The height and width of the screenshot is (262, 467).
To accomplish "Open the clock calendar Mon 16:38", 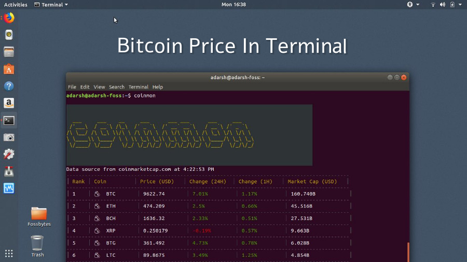I will coord(234,5).
